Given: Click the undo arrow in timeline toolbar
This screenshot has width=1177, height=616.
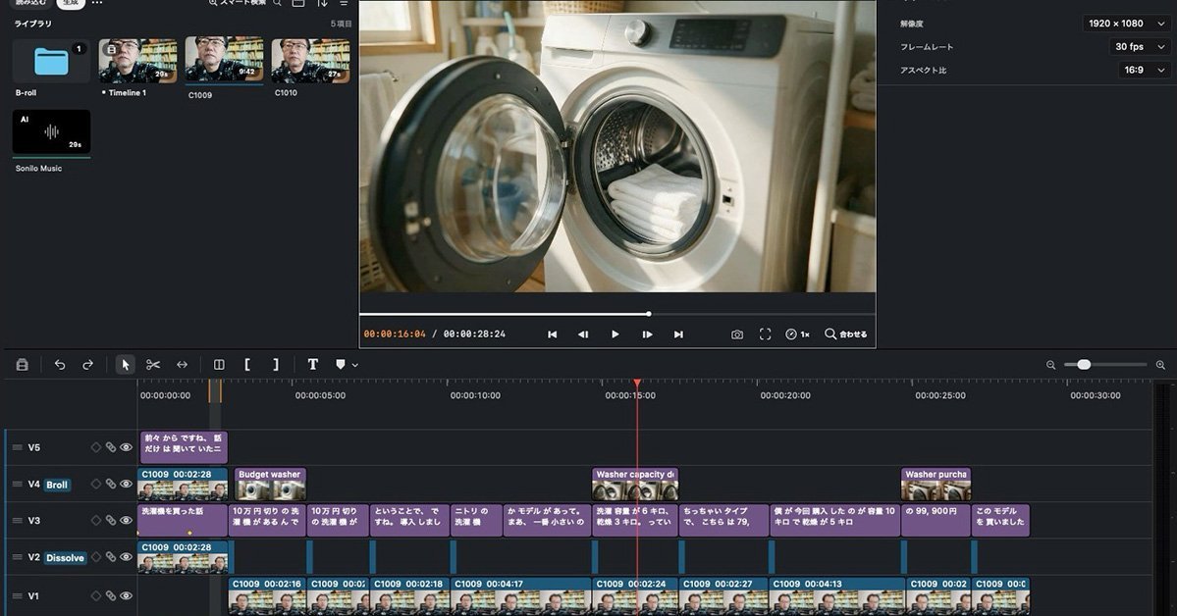Looking at the screenshot, I should [x=60, y=365].
